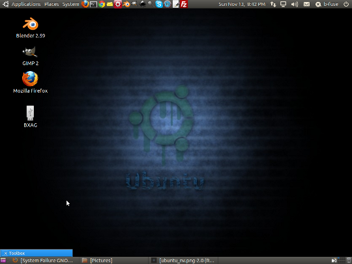
Task: Open the Trash icon in the bottom panel
Action: 349,260
